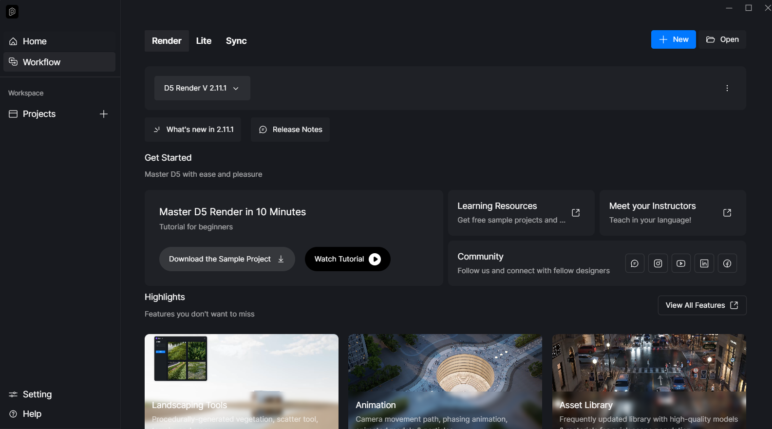
Task: Click the D5 logo icon at top-left
Action: (12, 12)
